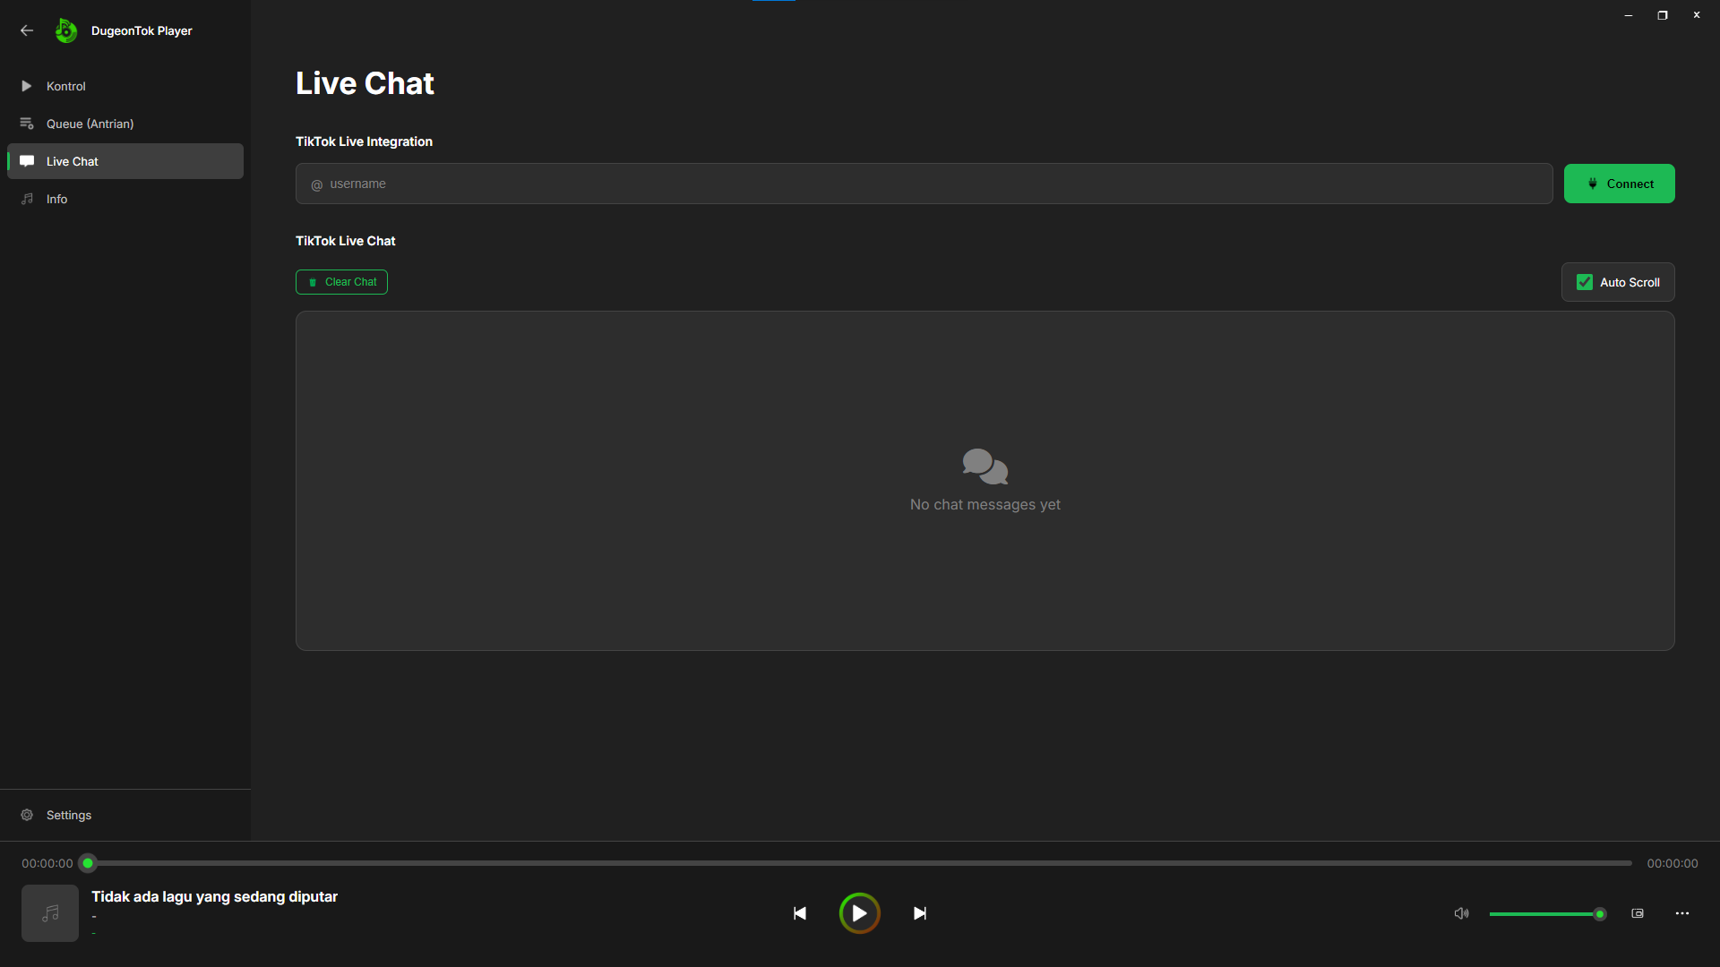Screen dimensions: 1720x967
Task: Open the Info page
Action: click(x=56, y=199)
